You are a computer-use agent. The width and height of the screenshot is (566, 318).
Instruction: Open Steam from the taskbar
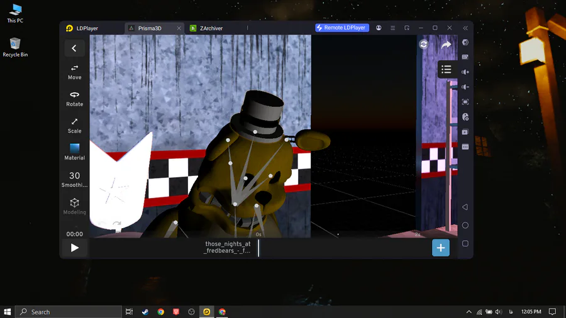click(145, 312)
